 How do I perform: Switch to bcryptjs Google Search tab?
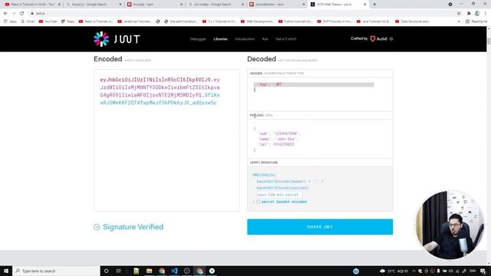(x=93, y=5)
